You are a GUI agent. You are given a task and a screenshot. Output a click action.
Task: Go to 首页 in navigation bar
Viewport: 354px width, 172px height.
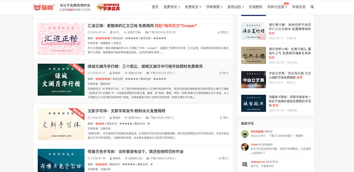coord(155,7)
